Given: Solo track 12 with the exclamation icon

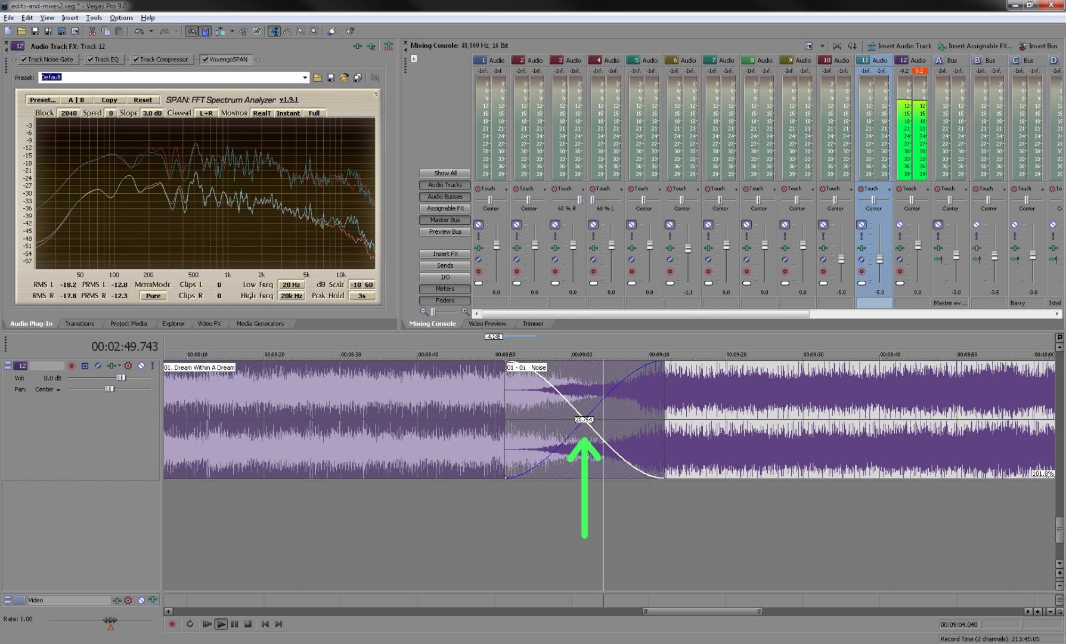Looking at the screenshot, I should [152, 366].
